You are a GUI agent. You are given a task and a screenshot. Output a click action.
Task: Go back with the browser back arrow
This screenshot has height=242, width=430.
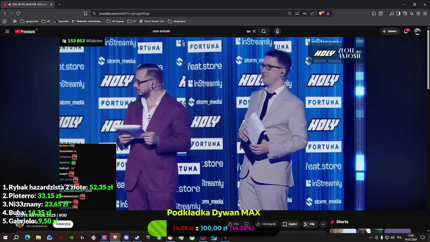coord(5,13)
